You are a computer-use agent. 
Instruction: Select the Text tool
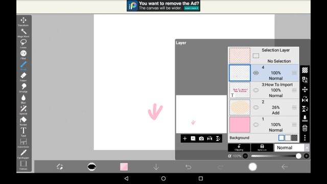click(24, 132)
